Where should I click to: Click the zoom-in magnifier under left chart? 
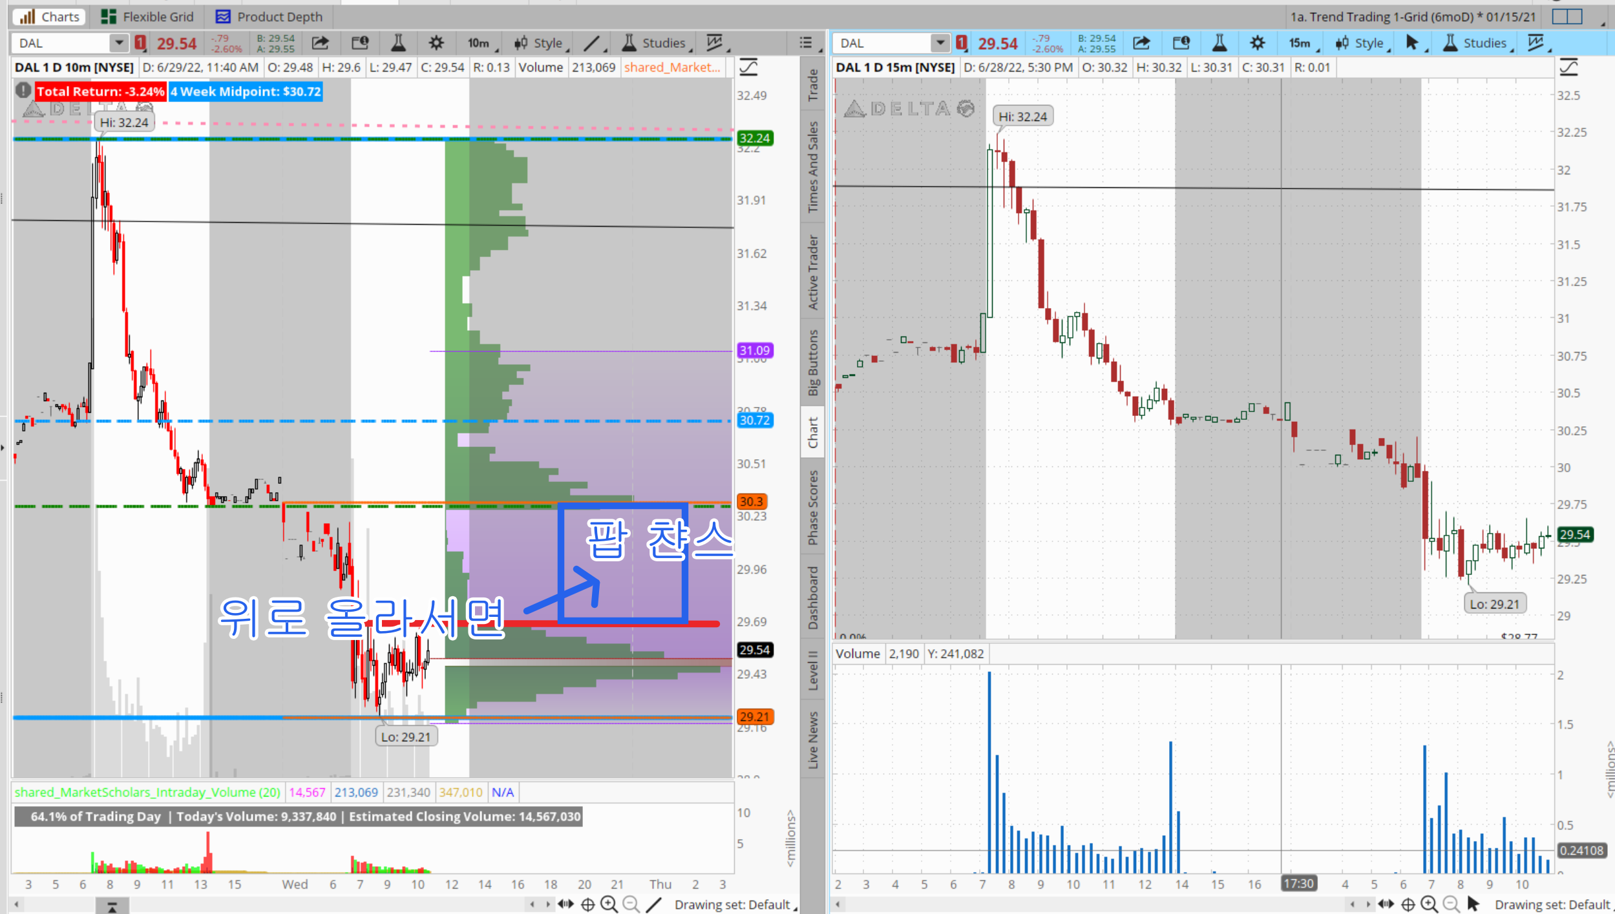click(609, 904)
